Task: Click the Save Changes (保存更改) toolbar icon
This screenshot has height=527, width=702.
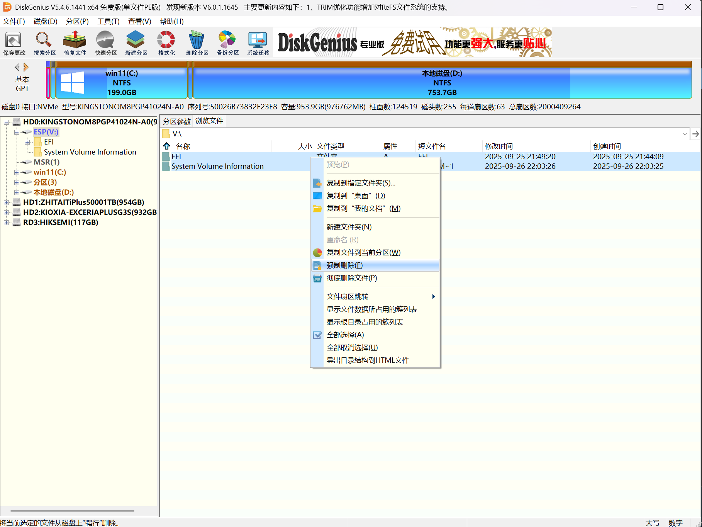Action: click(14, 43)
